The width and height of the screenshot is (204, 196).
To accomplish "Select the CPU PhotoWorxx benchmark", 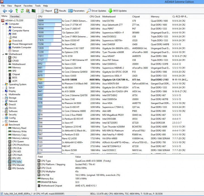I will [x=21, y=145].
